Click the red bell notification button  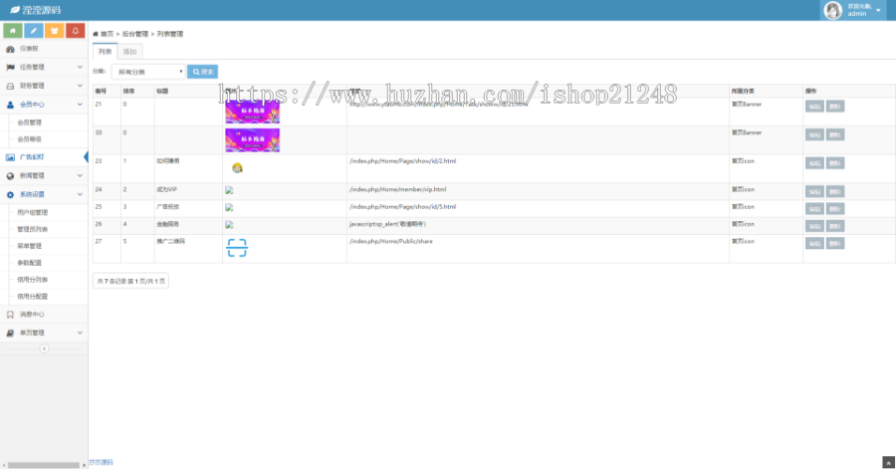75,30
